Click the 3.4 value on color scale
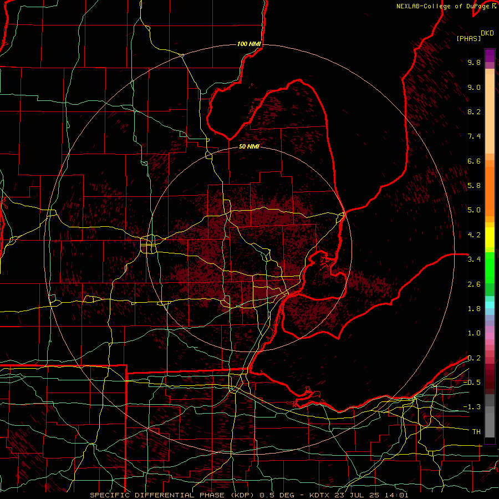 click(x=474, y=259)
